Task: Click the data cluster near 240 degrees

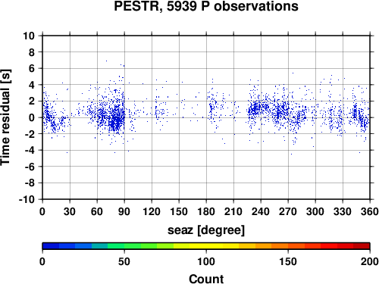Action: tap(258, 109)
